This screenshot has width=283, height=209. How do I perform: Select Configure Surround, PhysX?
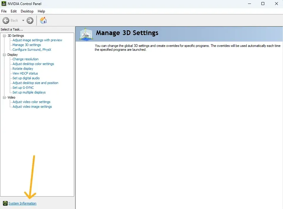(32, 50)
